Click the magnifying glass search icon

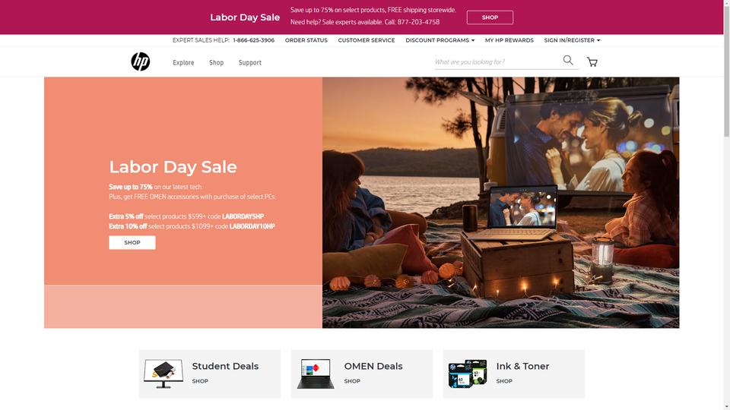point(568,60)
